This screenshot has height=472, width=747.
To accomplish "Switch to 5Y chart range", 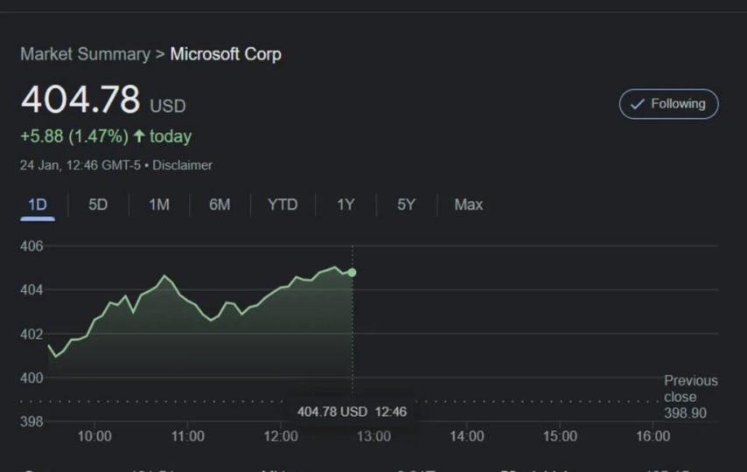I will 406,205.
